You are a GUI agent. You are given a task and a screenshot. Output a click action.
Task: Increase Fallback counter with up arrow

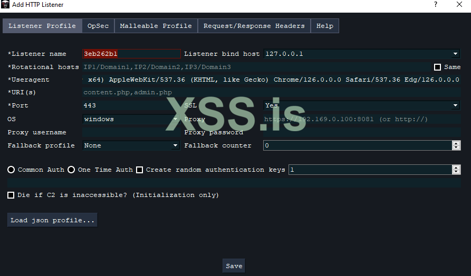point(456,143)
